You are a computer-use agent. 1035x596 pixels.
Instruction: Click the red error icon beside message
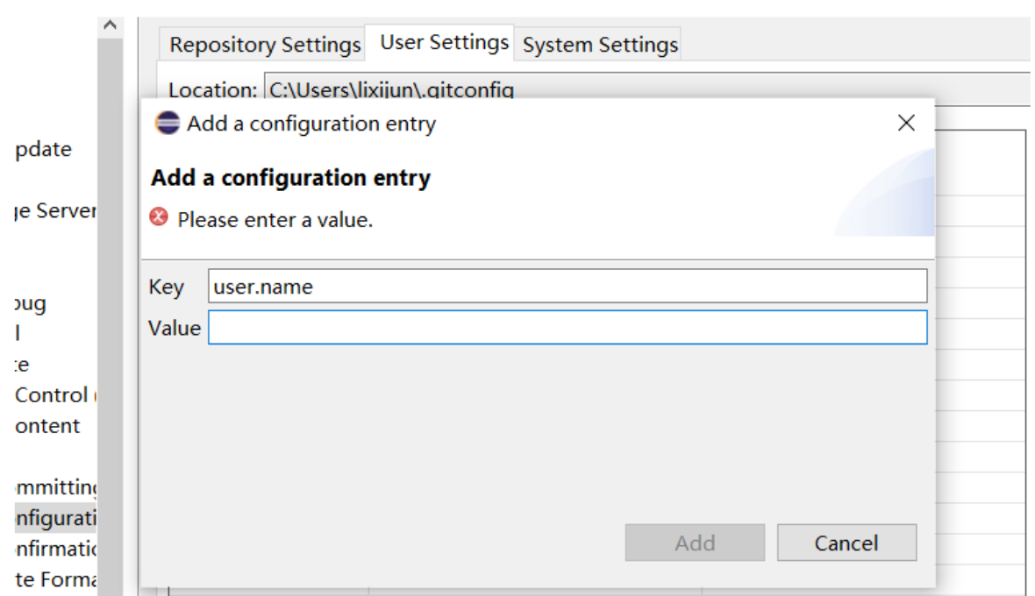[x=159, y=217]
